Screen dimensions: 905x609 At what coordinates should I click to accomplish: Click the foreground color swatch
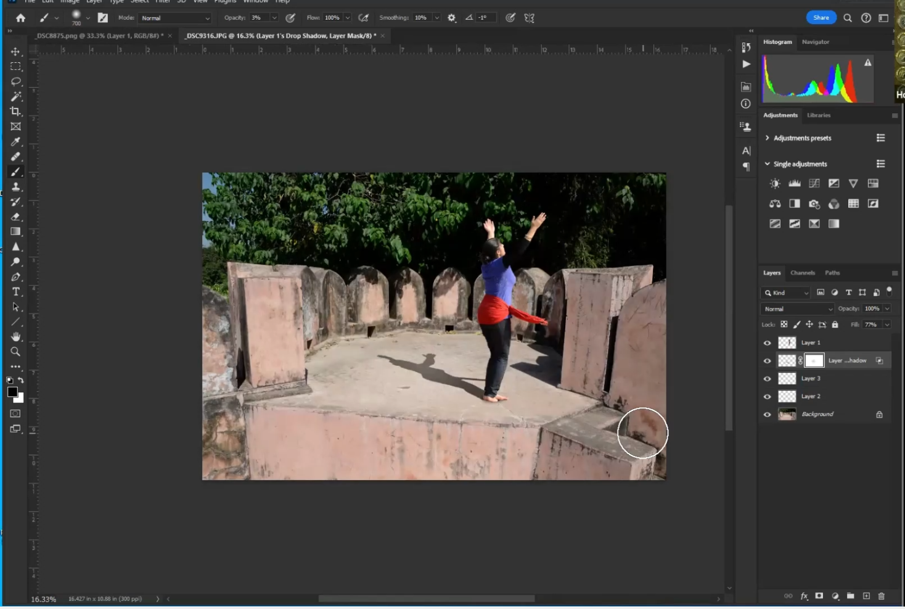pyautogui.click(x=12, y=392)
